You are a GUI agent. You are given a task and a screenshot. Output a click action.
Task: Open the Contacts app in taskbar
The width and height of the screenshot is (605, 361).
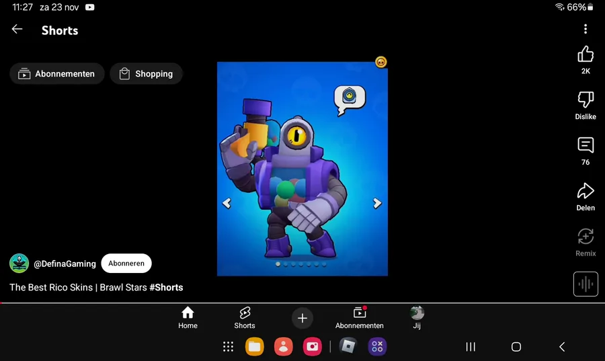pyautogui.click(x=283, y=347)
